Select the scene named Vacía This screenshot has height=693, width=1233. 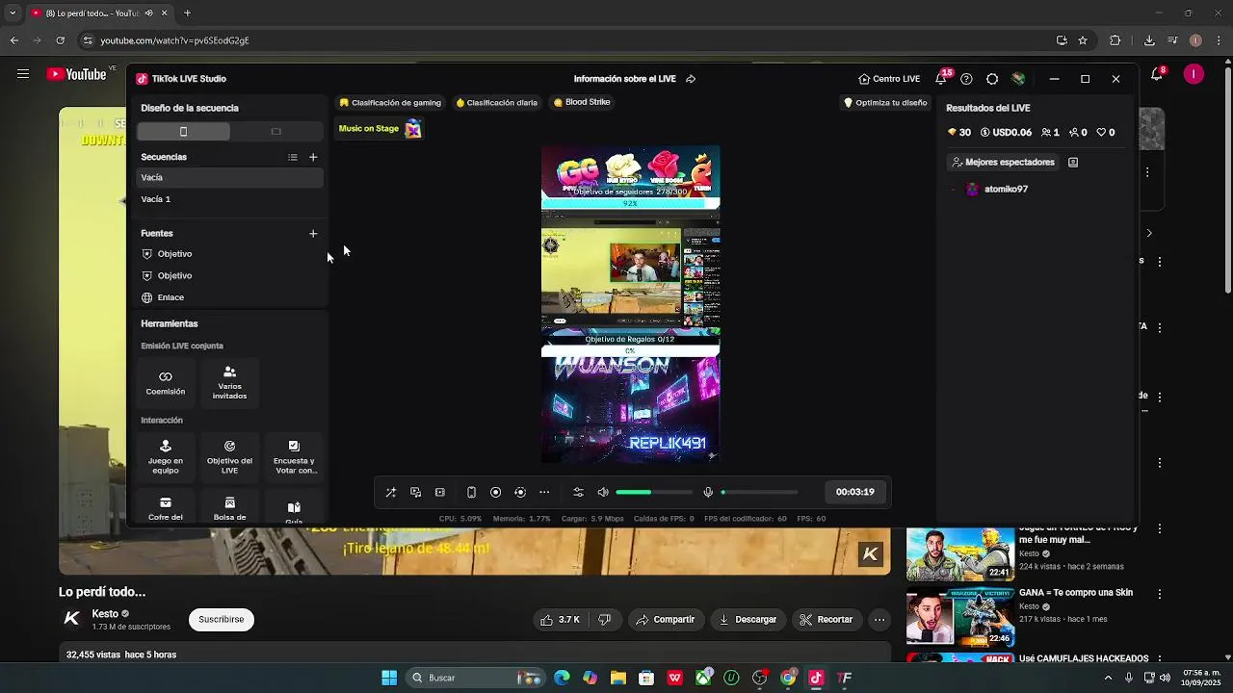pyautogui.click(x=229, y=177)
